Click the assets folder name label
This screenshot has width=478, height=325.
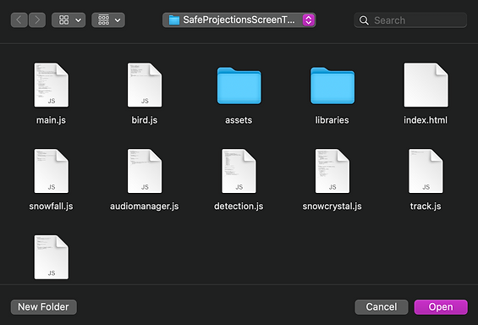[239, 120]
